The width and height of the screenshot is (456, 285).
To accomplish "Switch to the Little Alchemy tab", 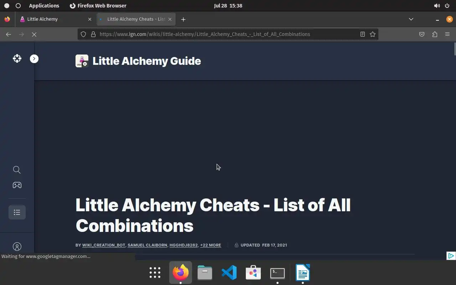I will (56, 19).
